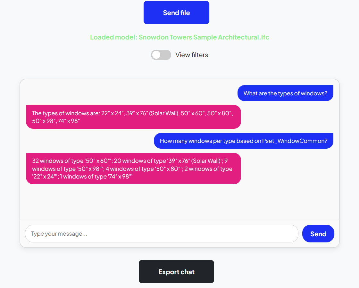Click the "Loaded model:" status prefix
The width and height of the screenshot is (359, 288).
[x=113, y=37]
